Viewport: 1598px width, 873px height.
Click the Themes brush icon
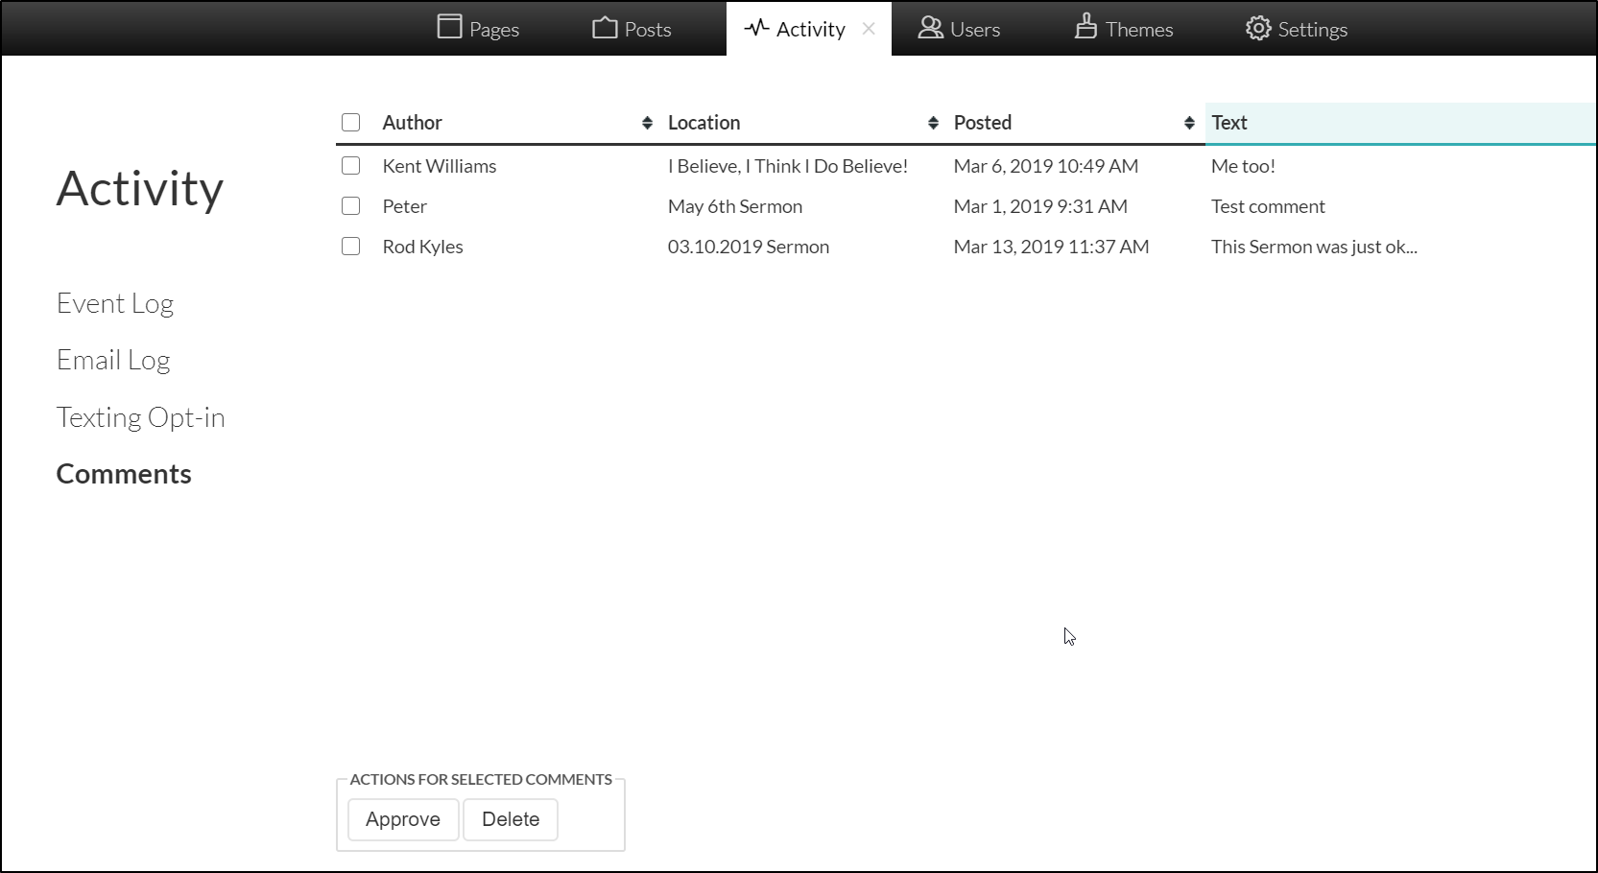(x=1085, y=27)
